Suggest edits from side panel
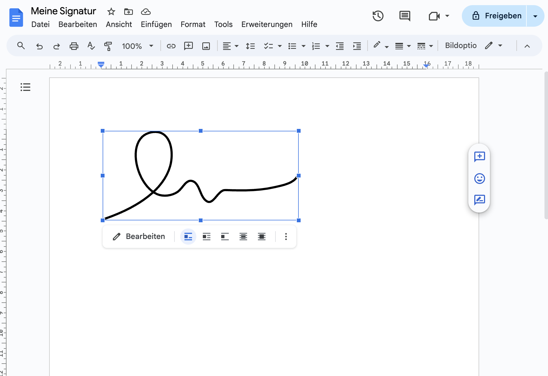This screenshot has height=376, width=548. tap(479, 200)
